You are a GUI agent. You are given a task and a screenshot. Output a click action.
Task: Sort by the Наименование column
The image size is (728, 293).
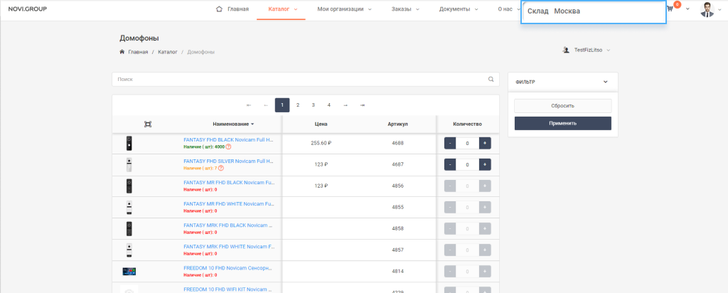233,124
